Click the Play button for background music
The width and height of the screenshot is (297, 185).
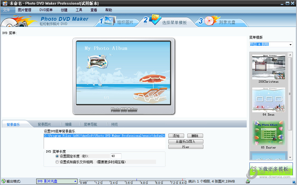pos(186,147)
